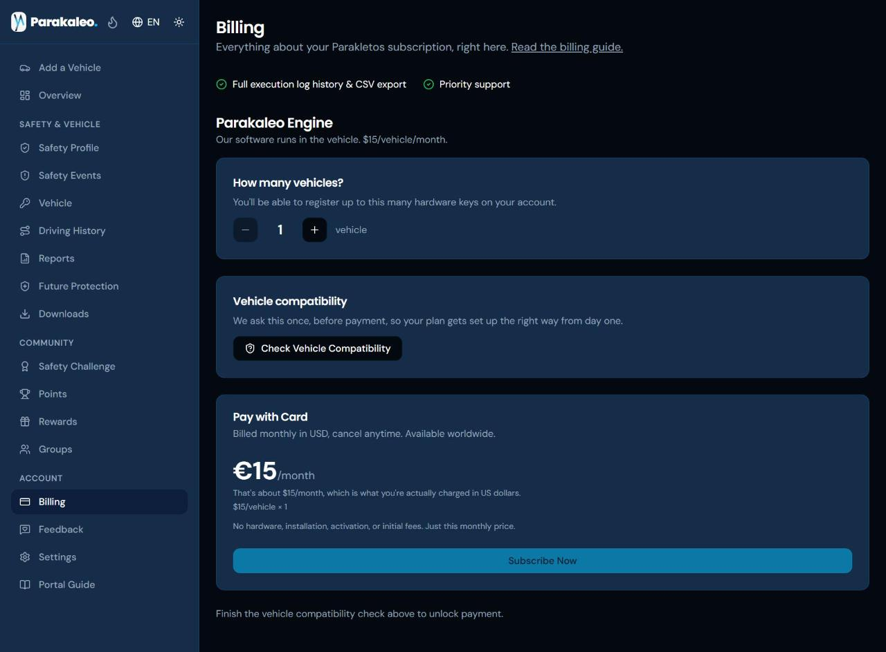Screen dimensions: 886x652
Task: Open the EN language selector
Action: coord(146,22)
